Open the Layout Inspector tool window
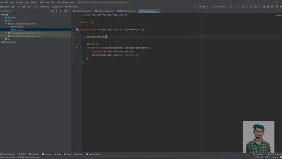The image size is (282, 159). [x=274, y=154]
